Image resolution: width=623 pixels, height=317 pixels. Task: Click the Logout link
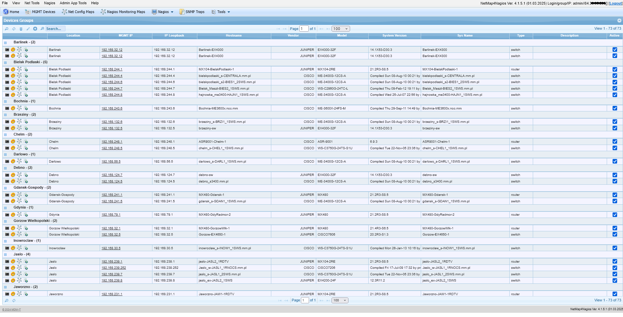pyautogui.click(x=615, y=3)
